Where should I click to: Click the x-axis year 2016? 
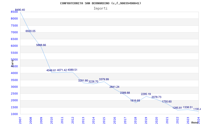click(x=115, y=120)
